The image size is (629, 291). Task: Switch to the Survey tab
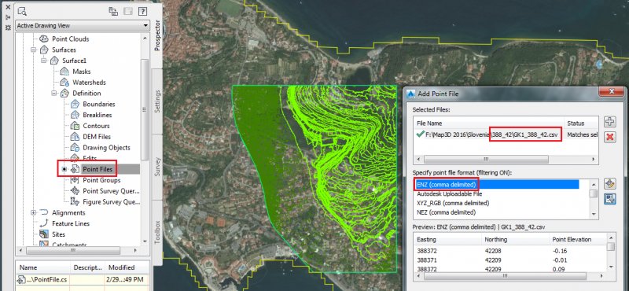(x=157, y=167)
